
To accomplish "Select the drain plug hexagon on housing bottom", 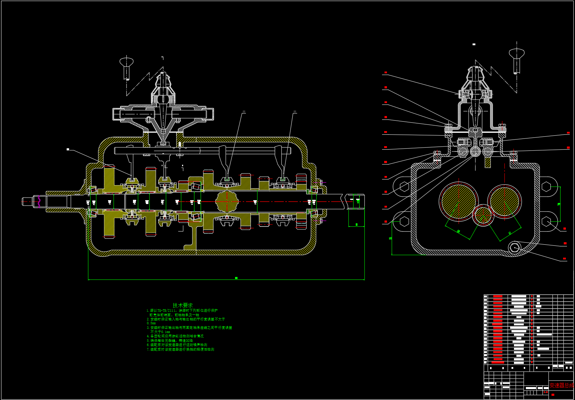I will point(514,248).
